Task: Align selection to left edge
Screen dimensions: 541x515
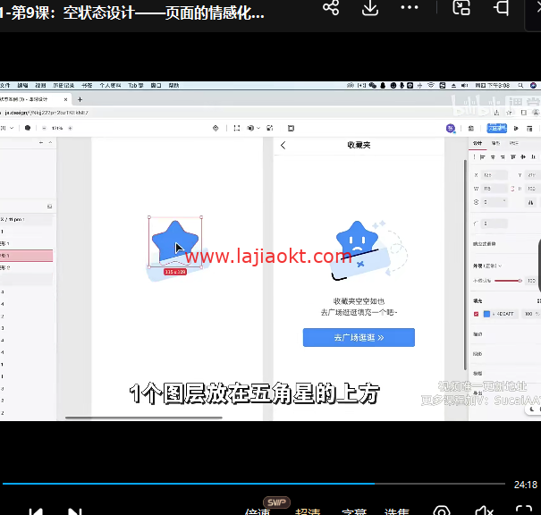Action: (x=482, y=157)
